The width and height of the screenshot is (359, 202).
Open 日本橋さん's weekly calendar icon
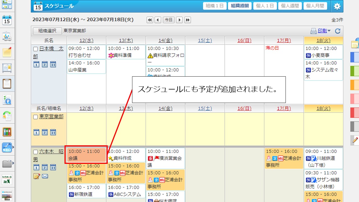pyautogui.click(x=44, y=64)
